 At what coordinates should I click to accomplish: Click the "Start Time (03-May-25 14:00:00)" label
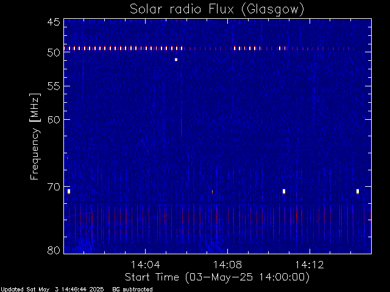pyautogui.click(x=217, y=277)
